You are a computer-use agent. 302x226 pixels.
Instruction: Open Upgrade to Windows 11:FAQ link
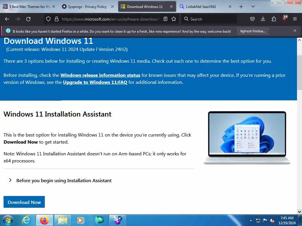pyautogui.click(x=95, y=82)
